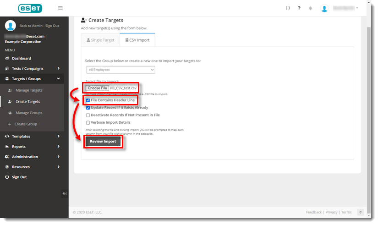Open Manage Targets in sidebar
Viewport: 378px width, 225px height.
coord(29,90)
